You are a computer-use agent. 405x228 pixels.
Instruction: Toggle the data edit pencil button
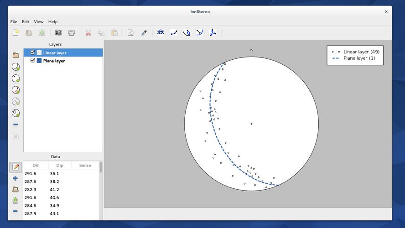click(x=16, y=167)
